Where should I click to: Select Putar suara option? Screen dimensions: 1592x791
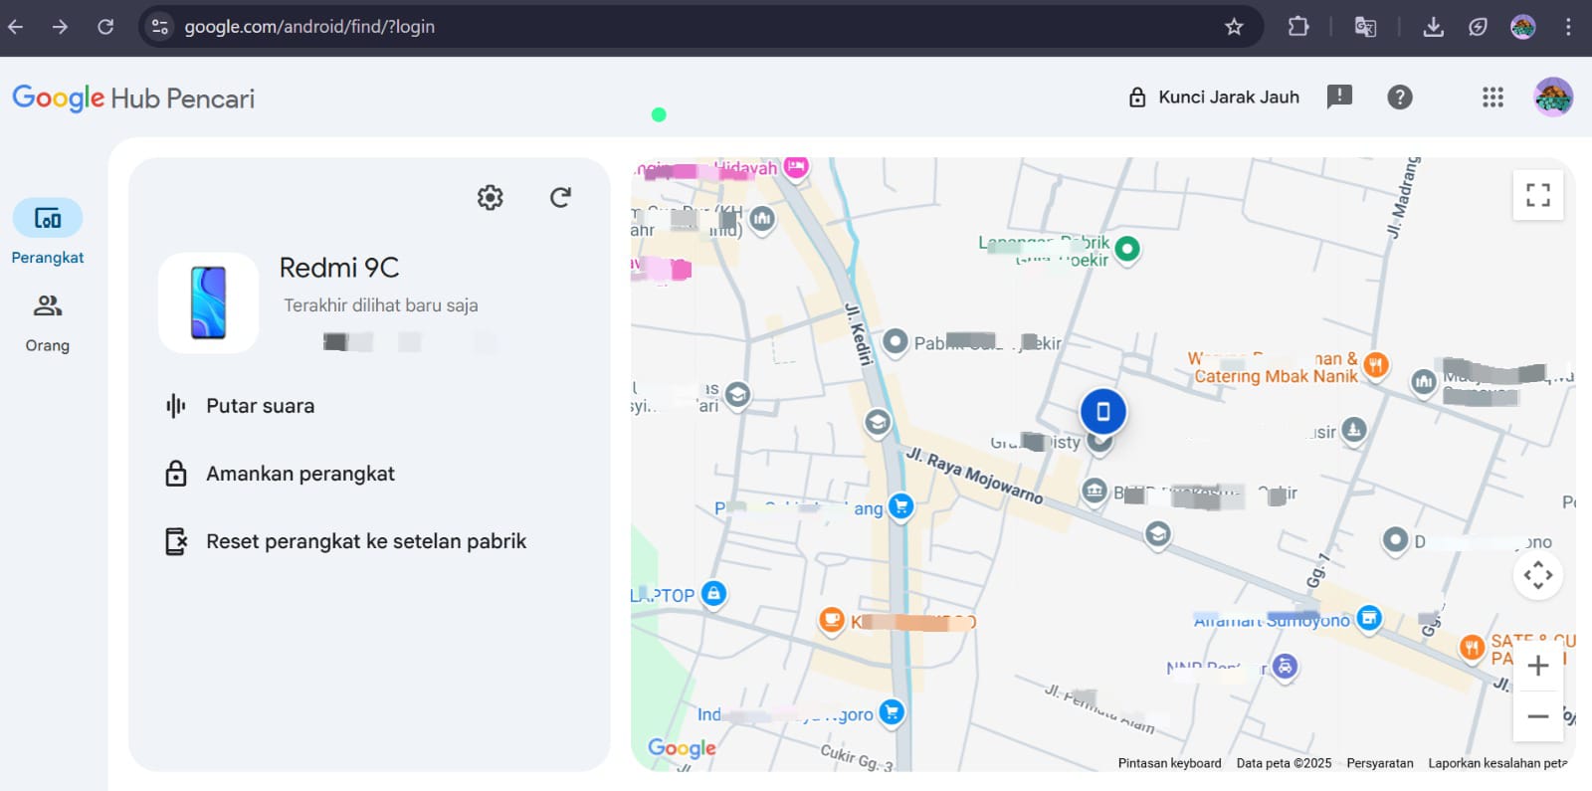pos(260,406)
